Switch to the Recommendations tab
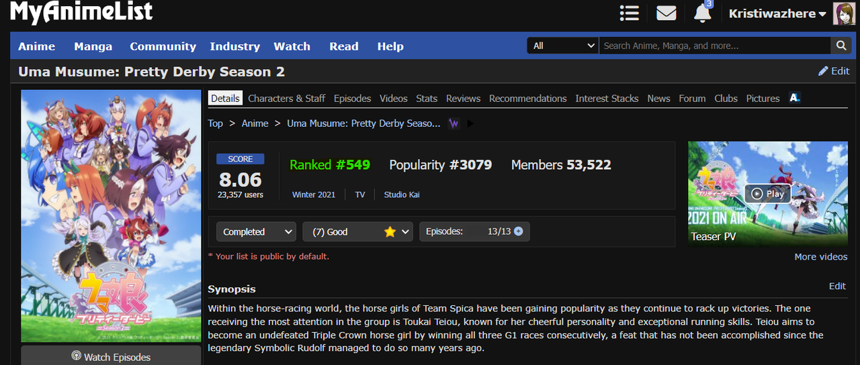 coord(527,98)
